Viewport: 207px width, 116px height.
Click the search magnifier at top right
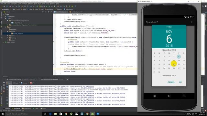coord(203,6)
